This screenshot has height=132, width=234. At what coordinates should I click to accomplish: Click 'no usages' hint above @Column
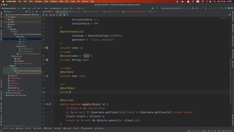pos(65,52)
